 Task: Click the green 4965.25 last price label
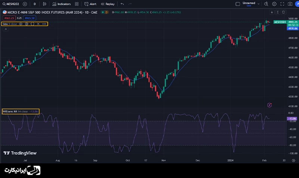(293, 22)
